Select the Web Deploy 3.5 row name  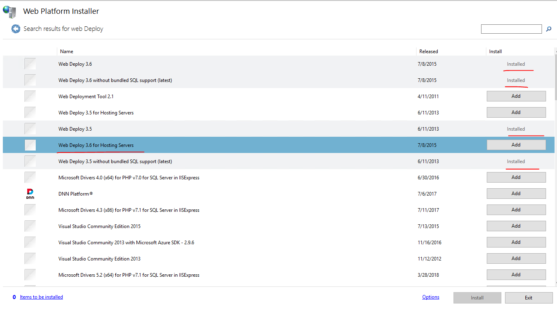tap(75, 129)
